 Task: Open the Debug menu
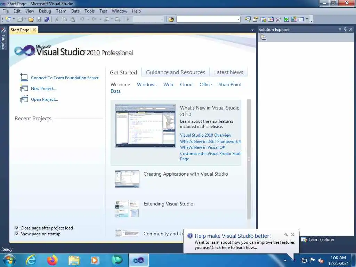(45, 11)
